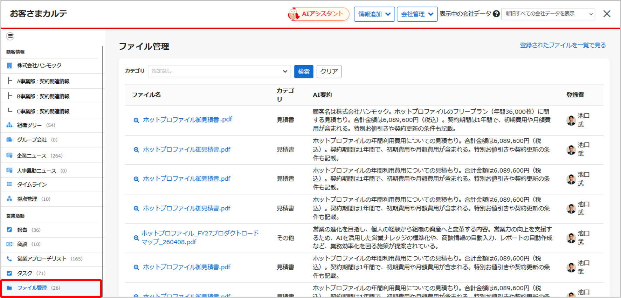Open 登録されたファイルを一覧で見る link
Image resolution: width=621 pixels, height=298 pixels.
click(563, 45)
